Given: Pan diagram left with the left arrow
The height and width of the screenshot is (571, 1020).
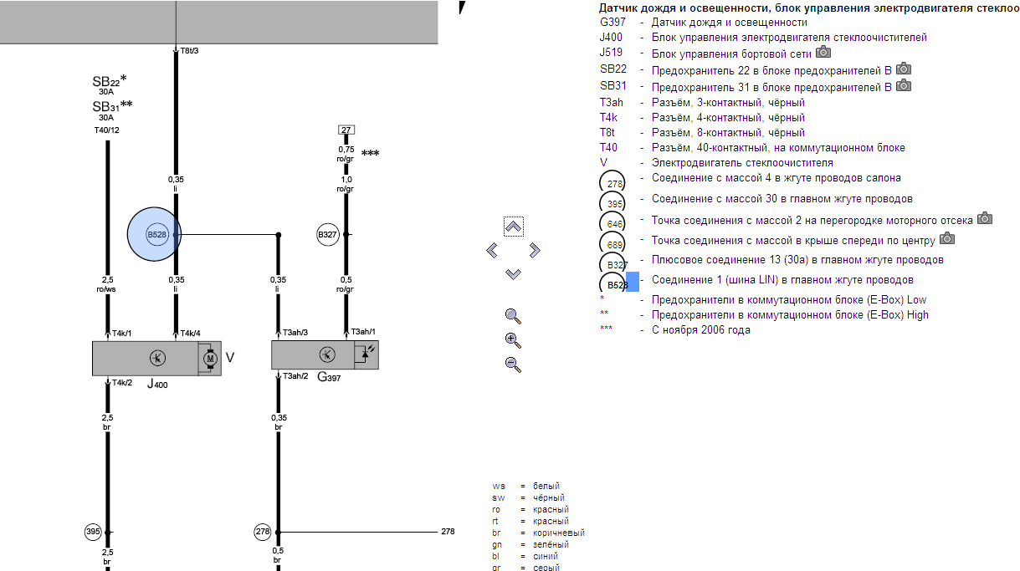Looking at the screenshot, I should click(492, 250).
